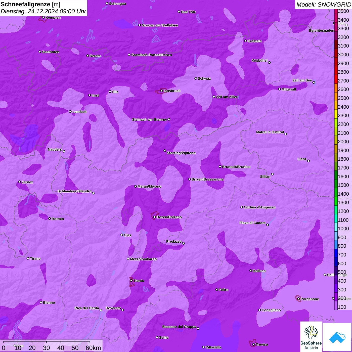Click the Pordenone marker dot
The width and height of the screenshot is (352, 352).
pos(298,299)
